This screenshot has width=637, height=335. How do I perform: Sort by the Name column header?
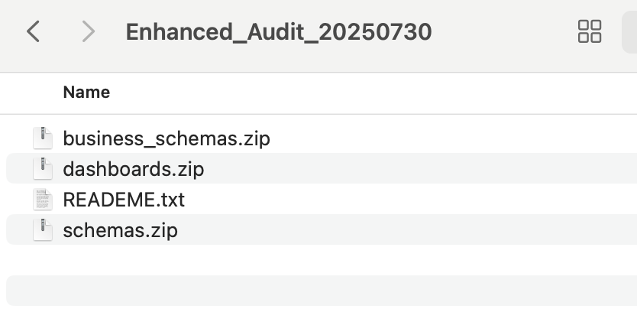(86, 92)
